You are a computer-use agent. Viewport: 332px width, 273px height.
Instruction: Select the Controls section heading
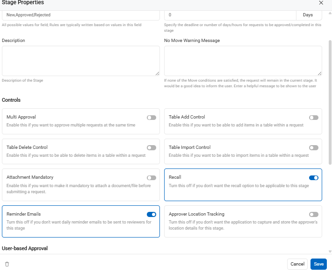point(11,100)
